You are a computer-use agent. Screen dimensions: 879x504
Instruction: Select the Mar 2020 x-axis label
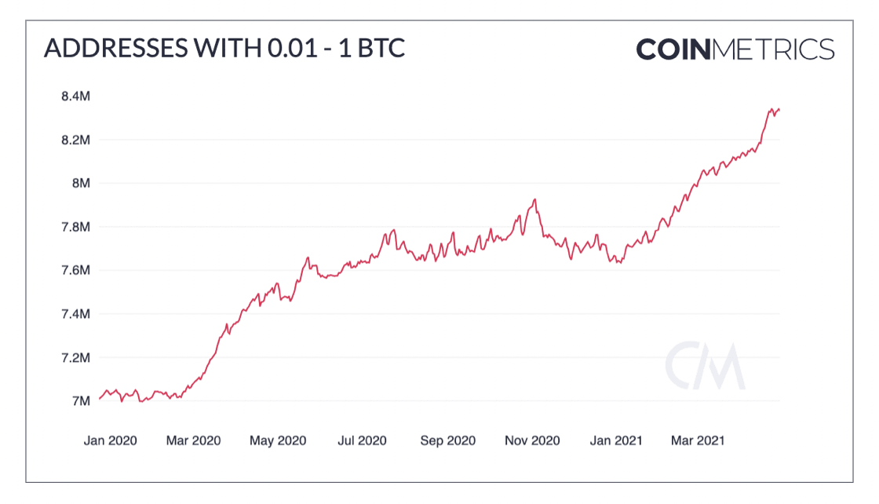point(193,440)
